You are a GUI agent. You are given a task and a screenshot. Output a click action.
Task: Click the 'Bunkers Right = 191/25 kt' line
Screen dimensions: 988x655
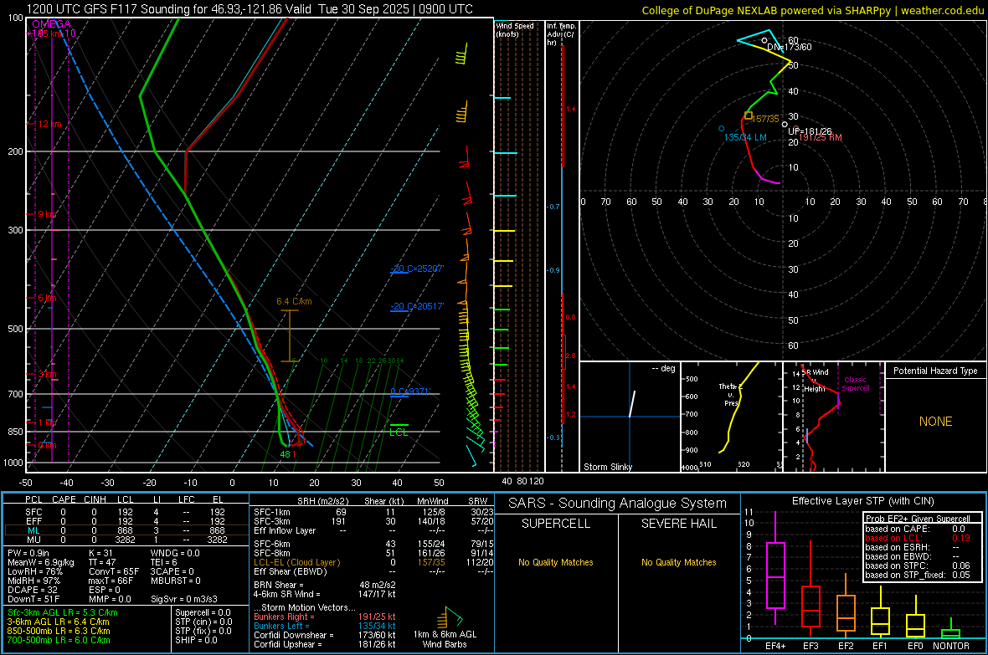click(x=325, y=617)
